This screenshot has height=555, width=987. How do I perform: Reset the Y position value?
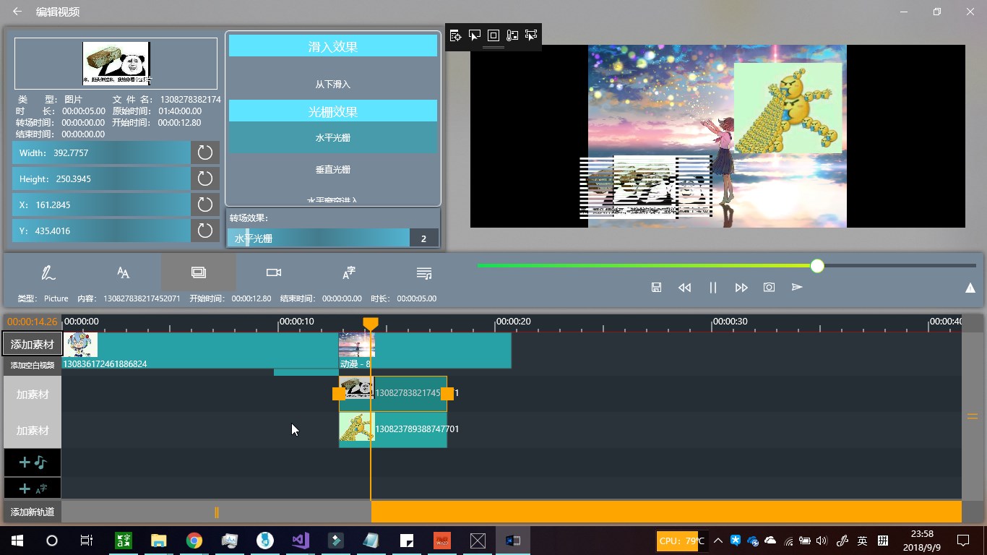click(x=205, y=231)
